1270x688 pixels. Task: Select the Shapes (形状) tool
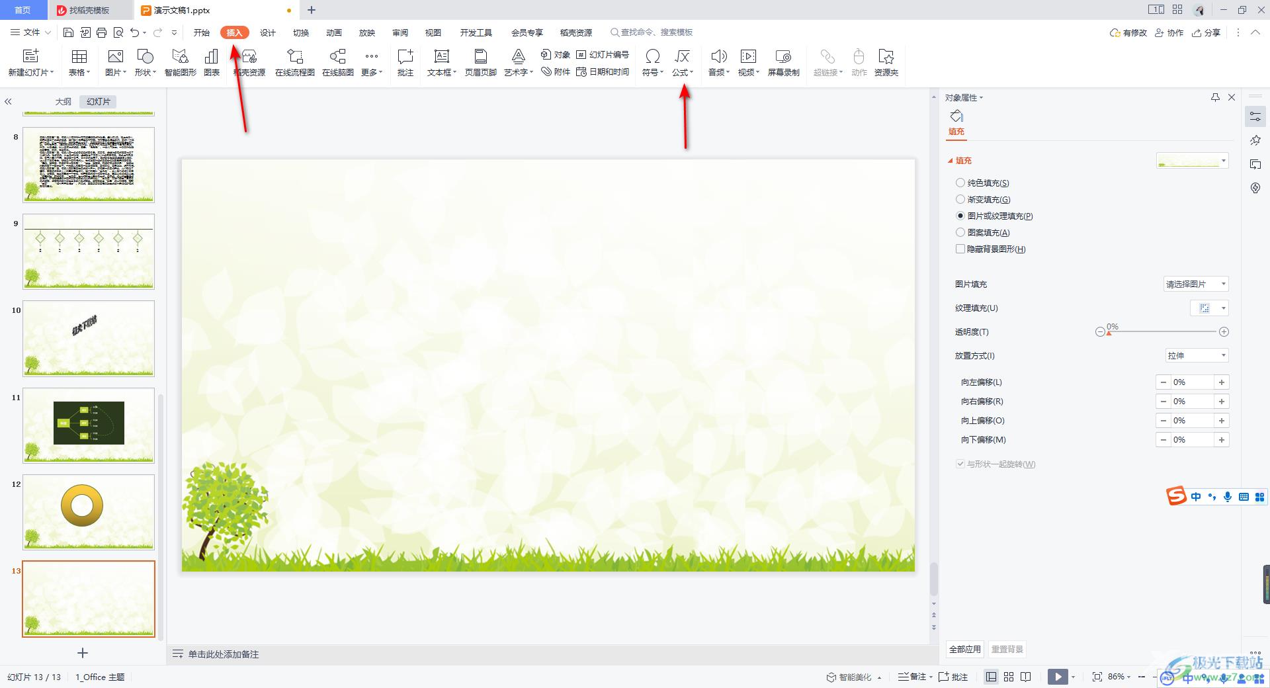(146, 63)
